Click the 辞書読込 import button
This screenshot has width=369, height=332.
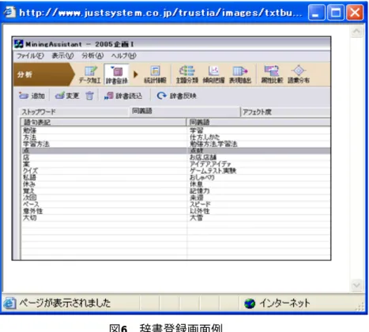point(123,96)
